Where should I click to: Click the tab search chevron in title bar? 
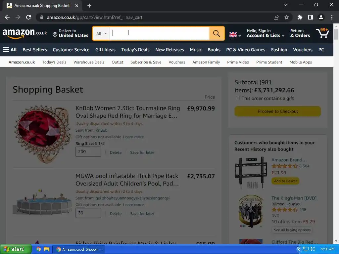286,5
